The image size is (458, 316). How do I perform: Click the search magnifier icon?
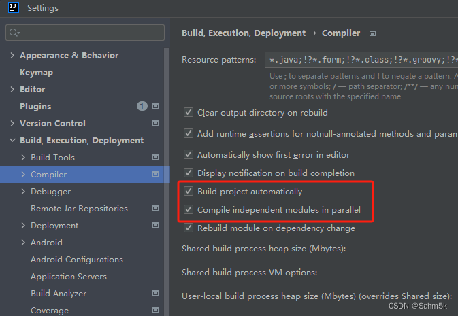coord(14,33)
